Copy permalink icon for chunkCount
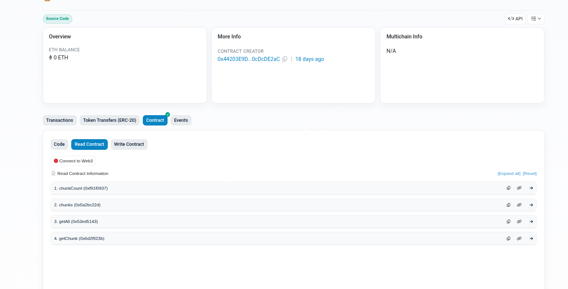This screenshot has width=568, height=289. point(519,188)
